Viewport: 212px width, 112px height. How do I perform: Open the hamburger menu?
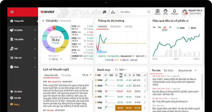click(x=12, y=12)
